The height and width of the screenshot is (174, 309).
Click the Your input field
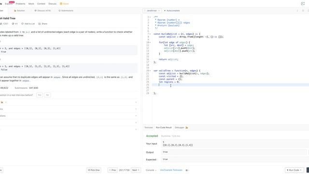click(x=235, y=144)
